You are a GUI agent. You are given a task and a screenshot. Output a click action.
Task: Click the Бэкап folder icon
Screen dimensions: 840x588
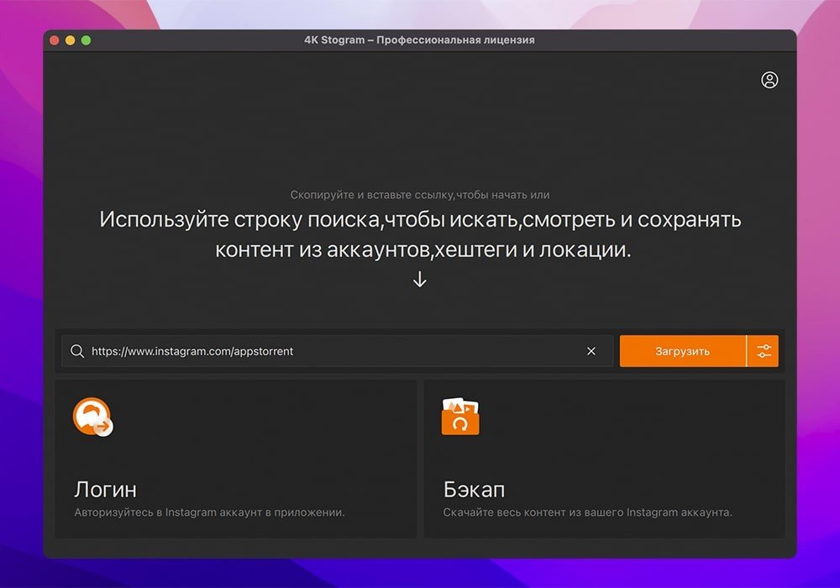(460, 417)
